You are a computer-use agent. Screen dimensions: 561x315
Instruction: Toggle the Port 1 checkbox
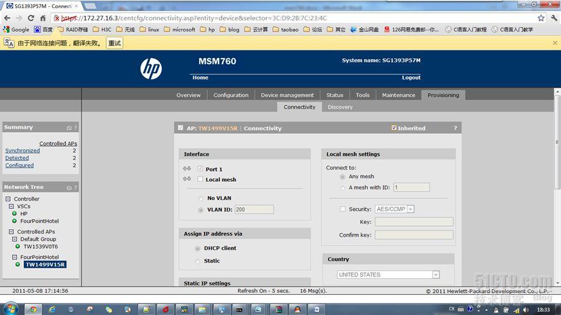(200, 169)
